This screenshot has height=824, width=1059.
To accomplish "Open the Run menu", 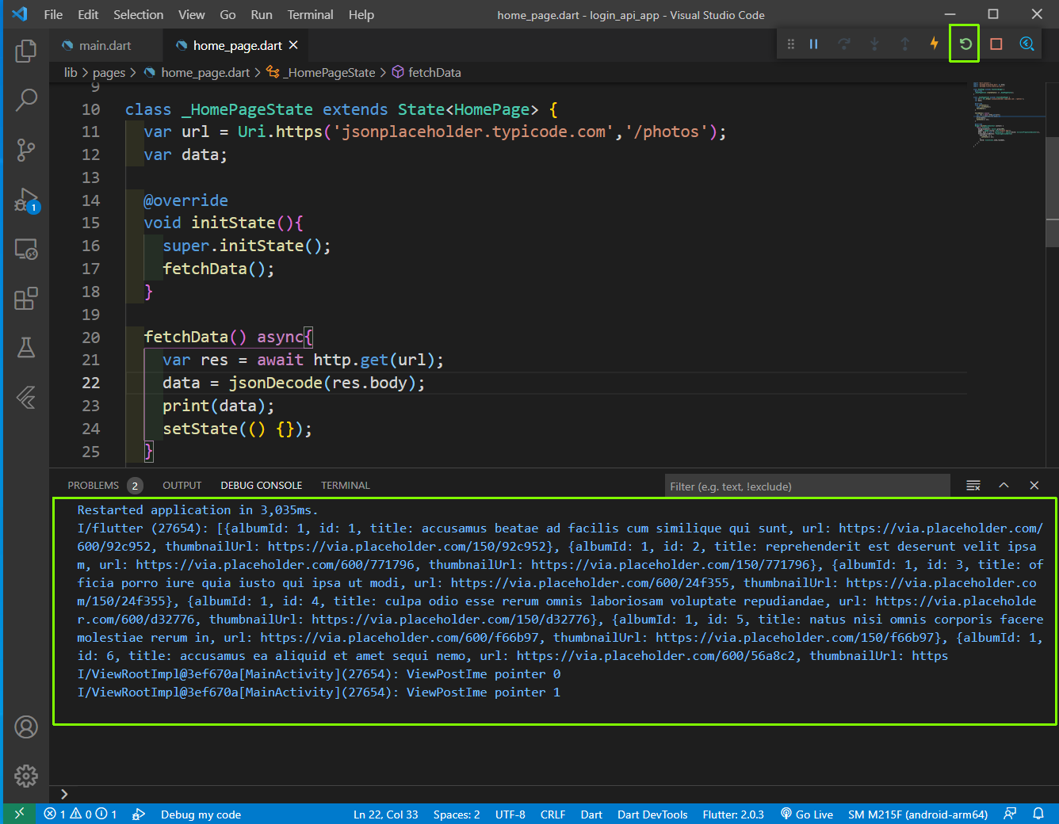I will tap(261, 14).
